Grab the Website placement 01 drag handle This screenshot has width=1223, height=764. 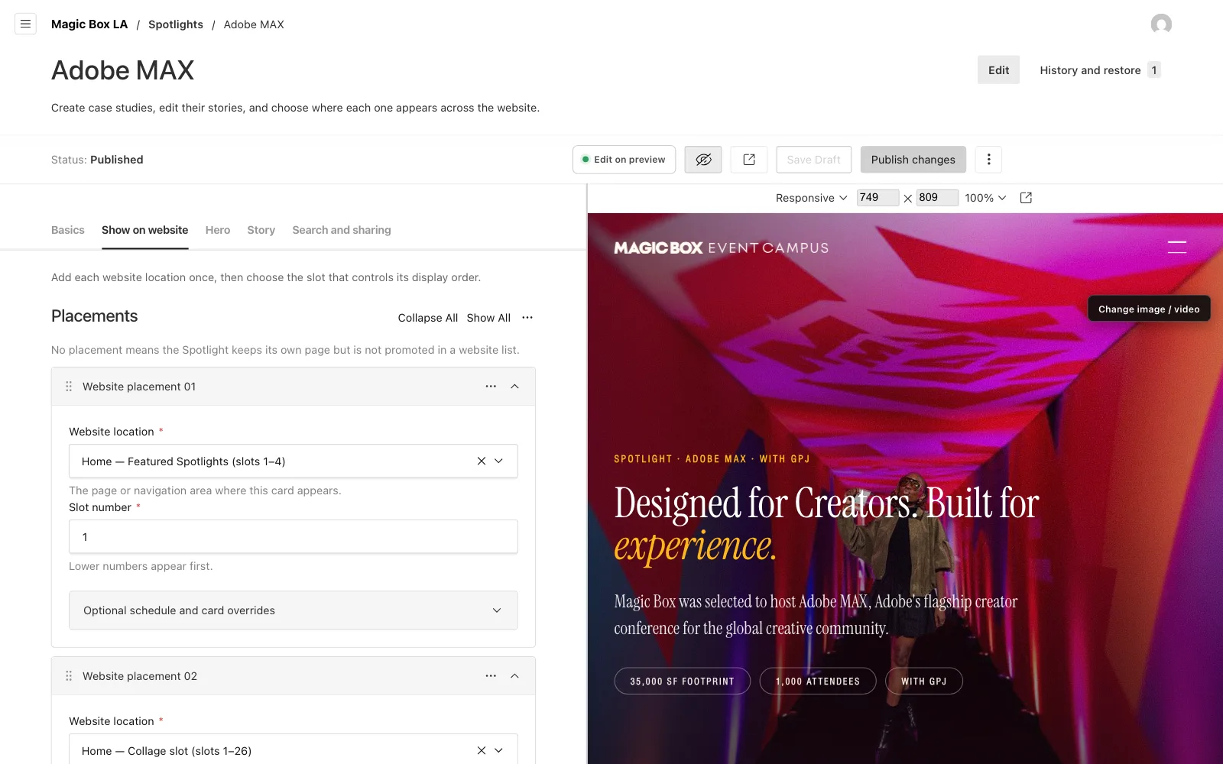(69, 387)
